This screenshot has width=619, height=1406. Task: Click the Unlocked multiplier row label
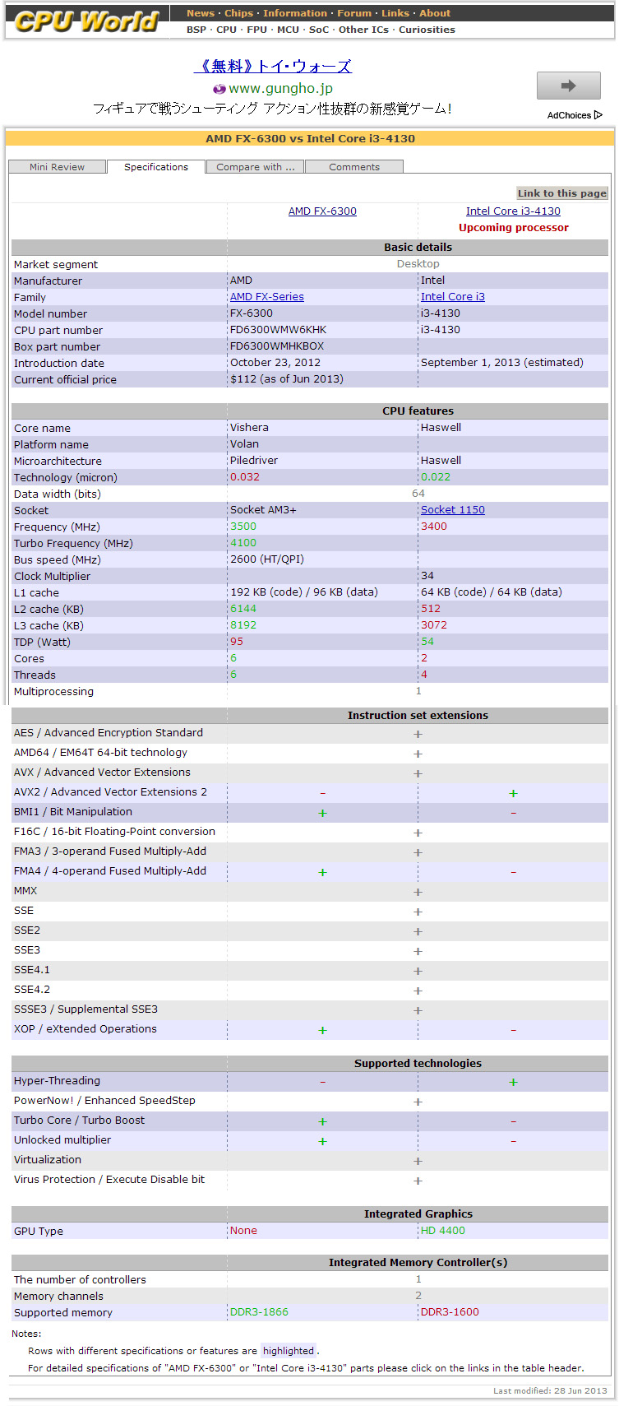[62, 1140]
